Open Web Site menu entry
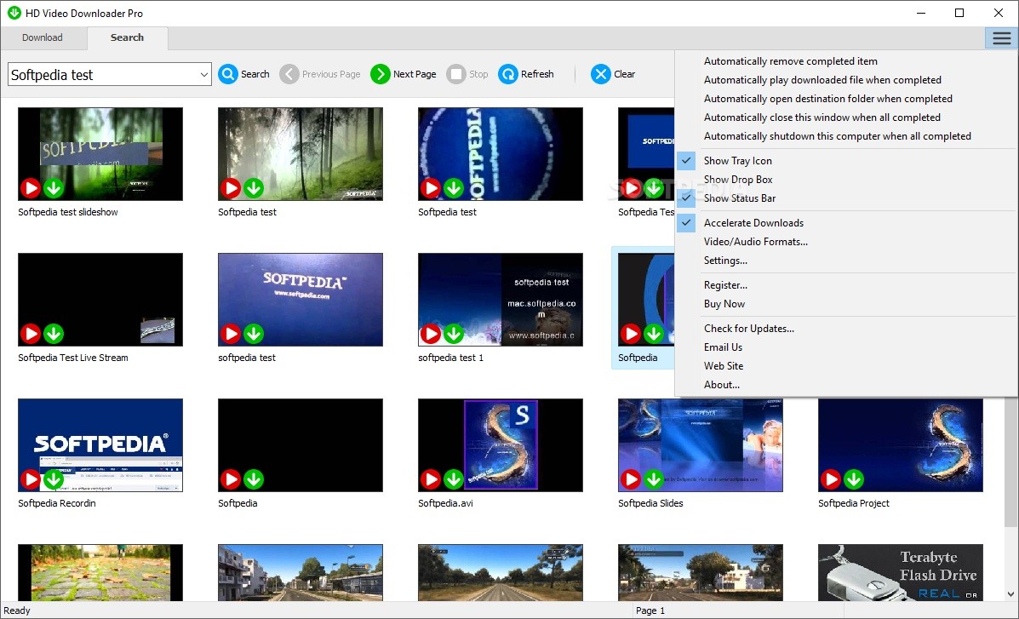 tap(844, 367)
